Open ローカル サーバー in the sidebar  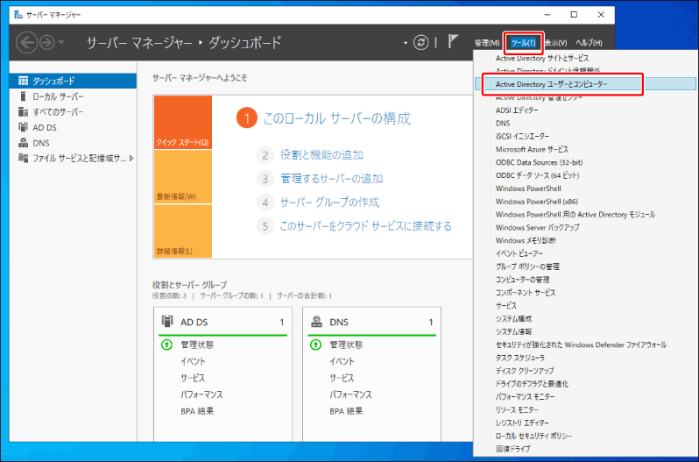(58, 96)
